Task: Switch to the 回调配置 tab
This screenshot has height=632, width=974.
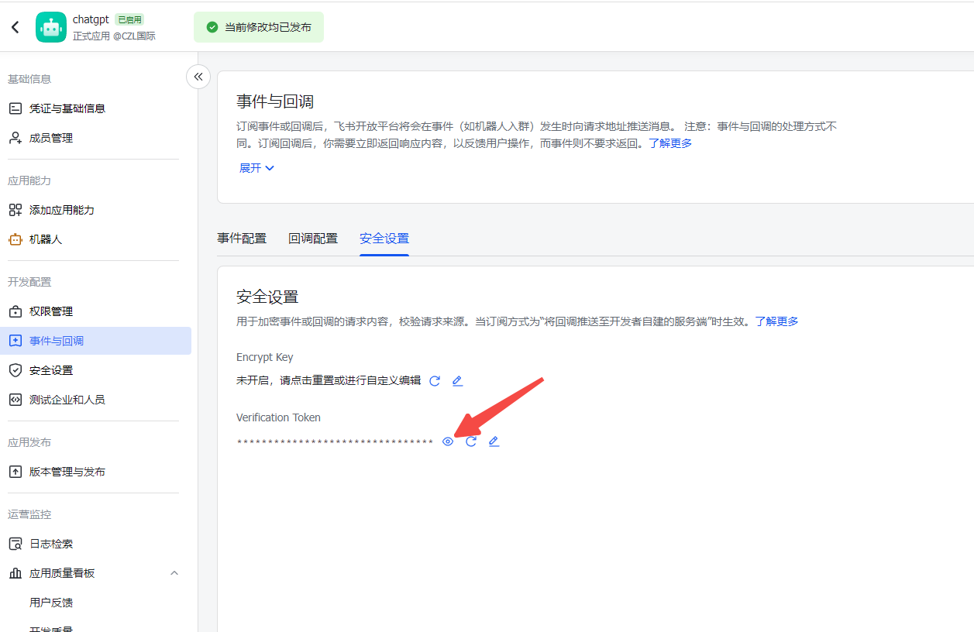Action: point(313,239)
